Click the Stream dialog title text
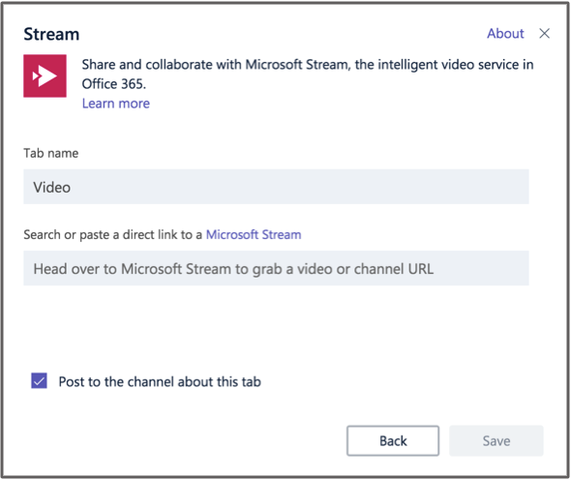 [51, 34]
